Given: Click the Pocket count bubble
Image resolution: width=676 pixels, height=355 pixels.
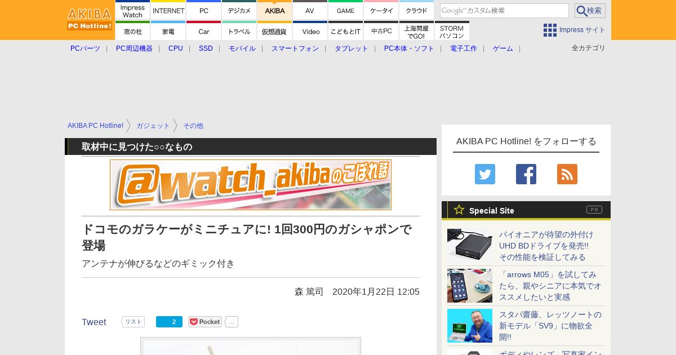Looking at the screenshot, I should point(232,322).
